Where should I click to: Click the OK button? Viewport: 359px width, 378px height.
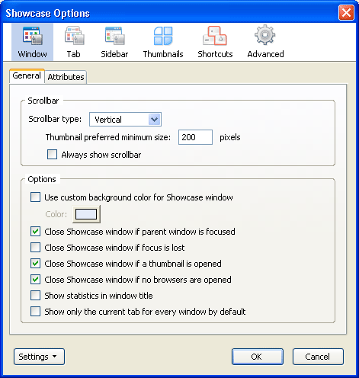pos(258,357)
